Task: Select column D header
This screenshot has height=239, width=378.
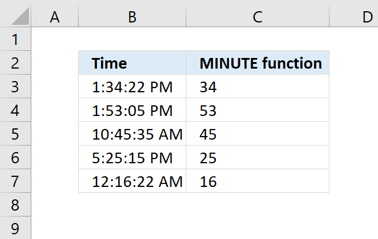Action: [354, 16]
